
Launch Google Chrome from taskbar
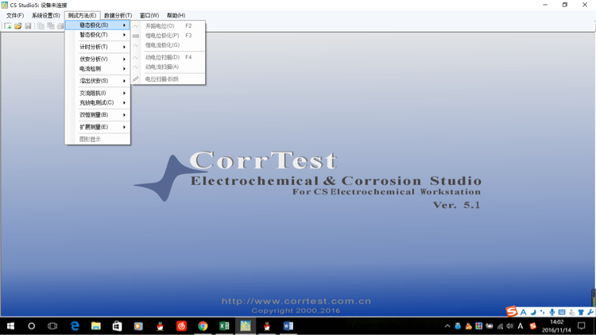coord(203,326)
